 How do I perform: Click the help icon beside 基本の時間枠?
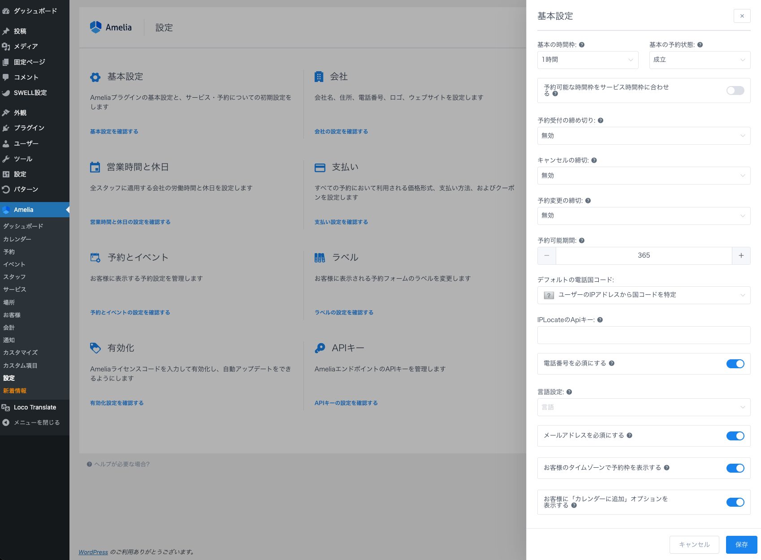click(x=582, y=45)
